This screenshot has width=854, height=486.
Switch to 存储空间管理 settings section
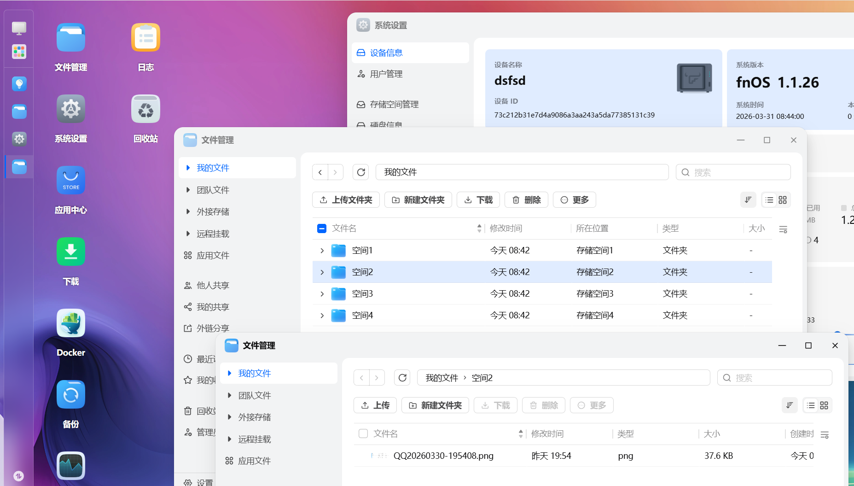click(394, 104)
